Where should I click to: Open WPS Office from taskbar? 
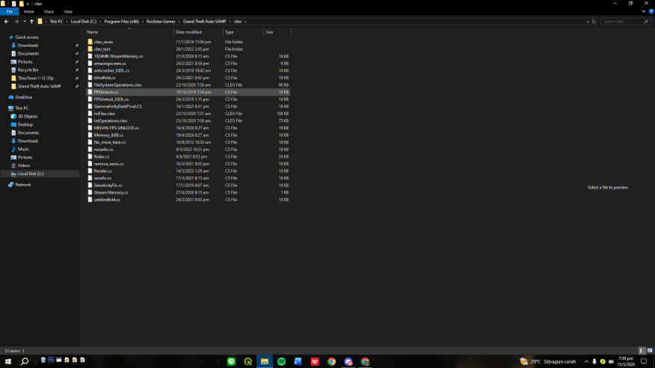(315, 362)
